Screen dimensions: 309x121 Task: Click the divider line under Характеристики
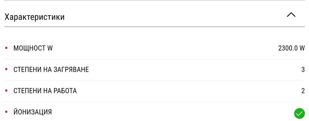(154, 26)
